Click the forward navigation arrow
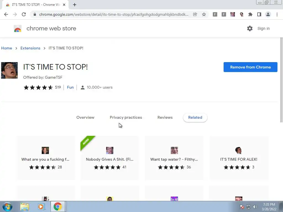Viewport: 283px width, 212px height. tap(15, 14)
